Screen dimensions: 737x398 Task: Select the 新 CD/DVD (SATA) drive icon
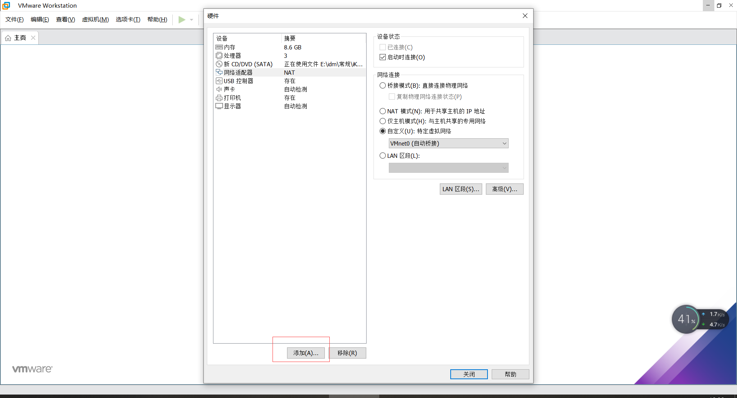pos(219,64)
